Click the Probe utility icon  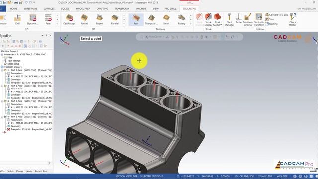click(x=238, y=19)
